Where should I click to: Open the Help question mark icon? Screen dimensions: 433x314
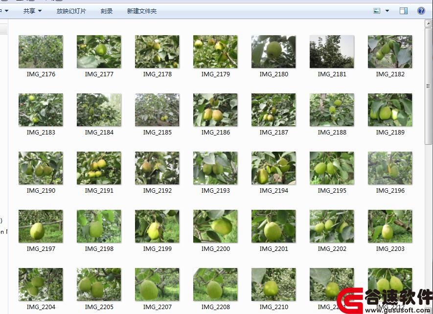(x=421, y=11)
